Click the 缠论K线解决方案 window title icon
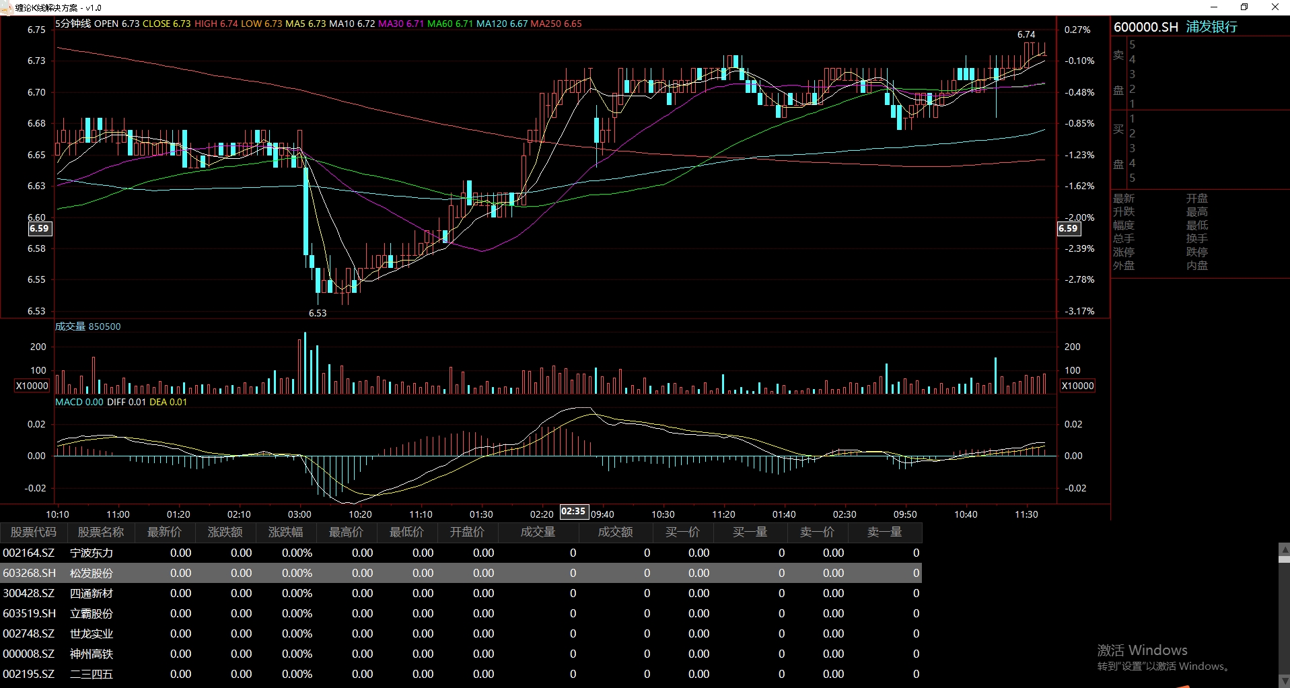Screen dimensions: 1290x688 (x=7, y=7)
